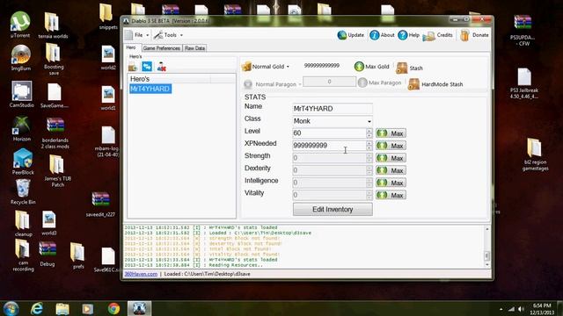Click Max button for Level
The width and height of the screenshot is (563, 316).
point(391,133)
